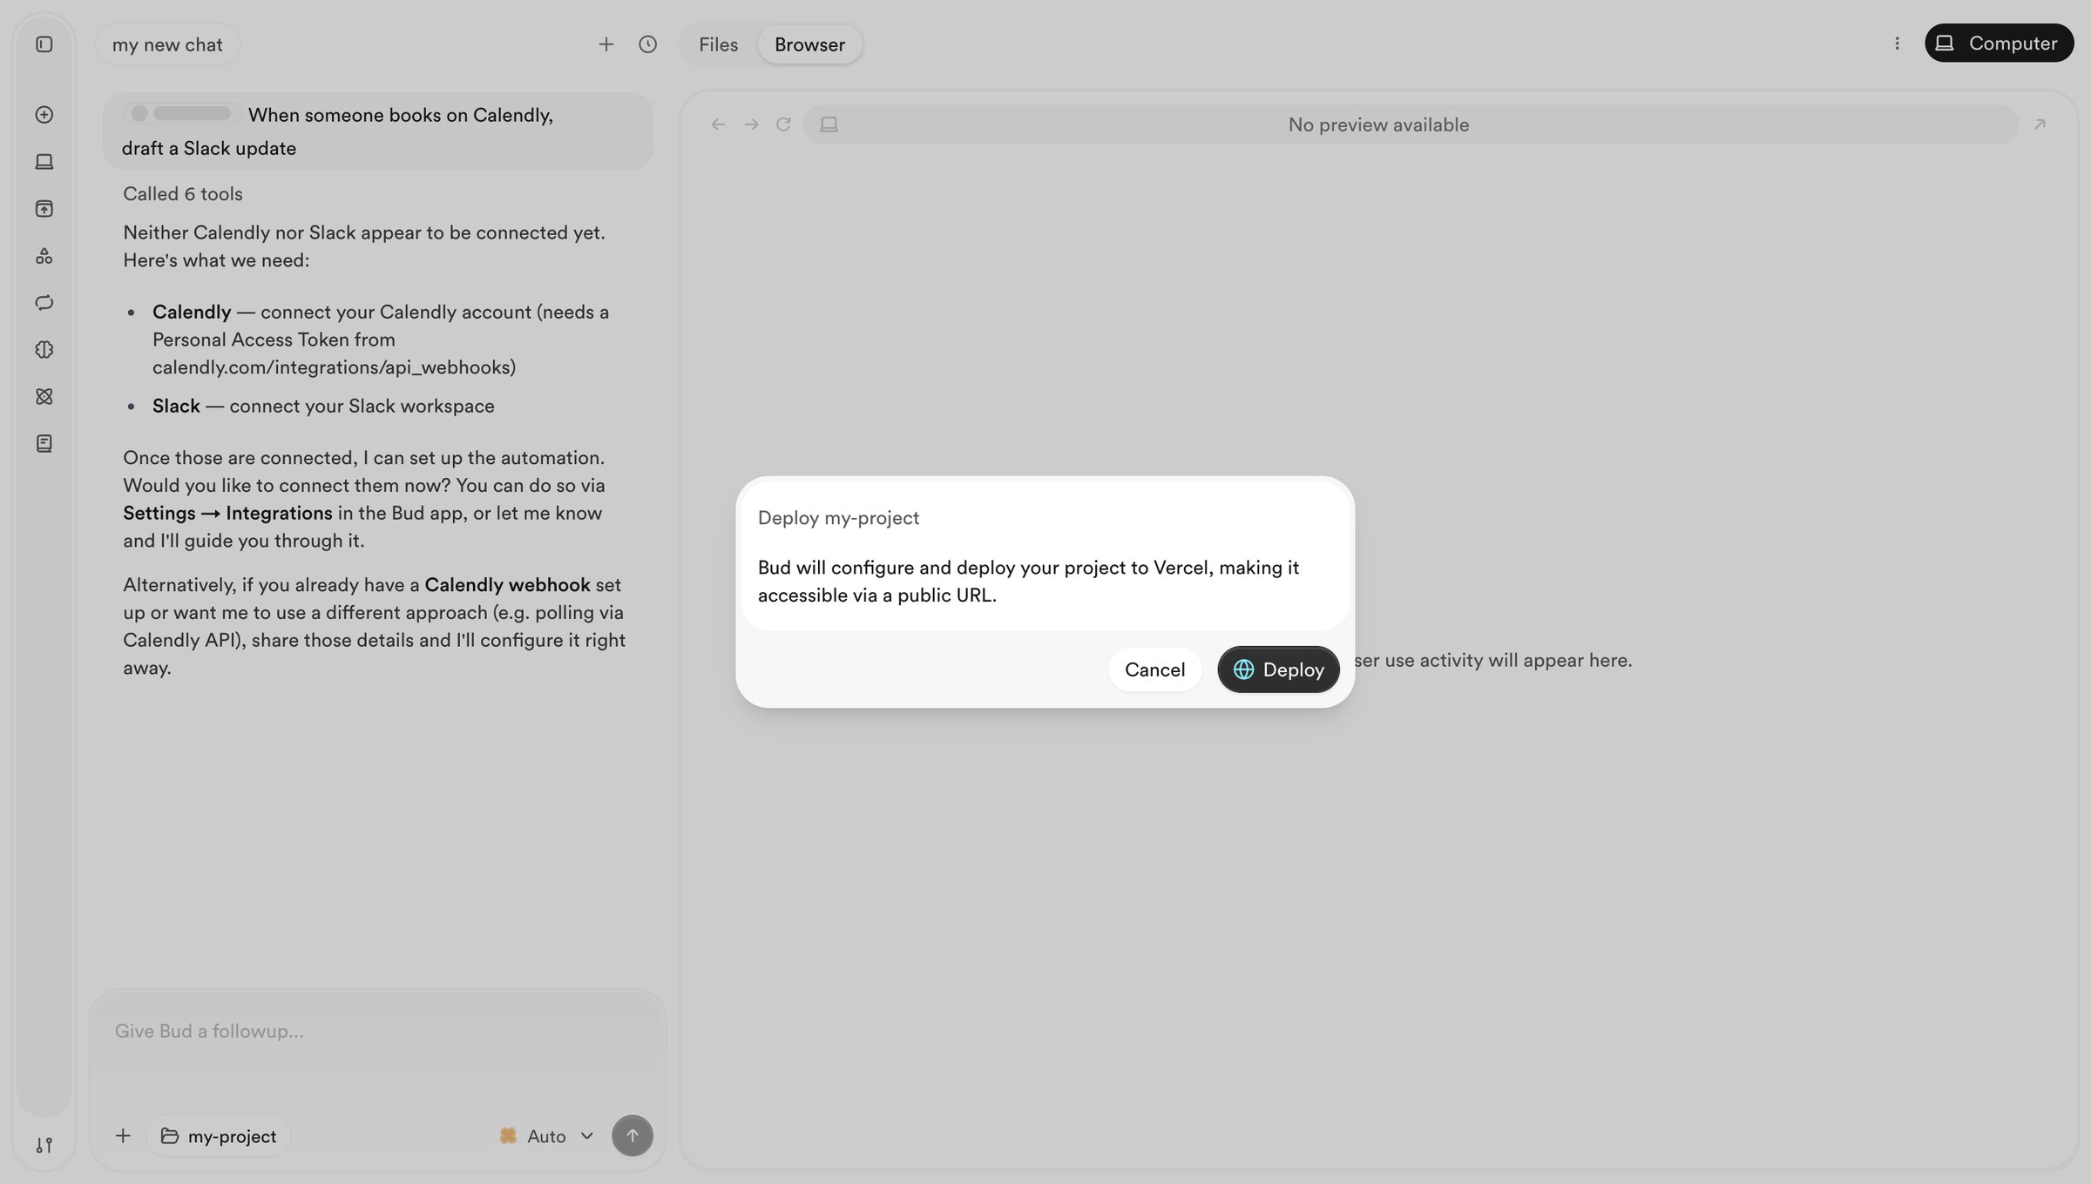Viewport: 2091px width, 1184px height.
Task: Click the bold Slack bullet label
Action: [176, 406]
